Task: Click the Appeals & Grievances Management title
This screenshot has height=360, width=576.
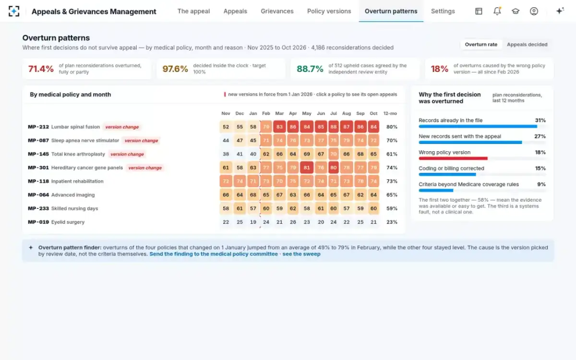Action: pos(94,12)
